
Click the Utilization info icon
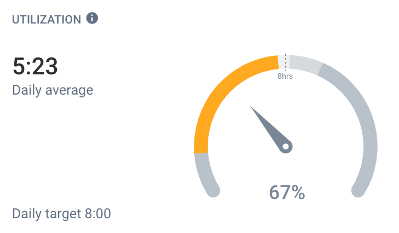point(92,18)
